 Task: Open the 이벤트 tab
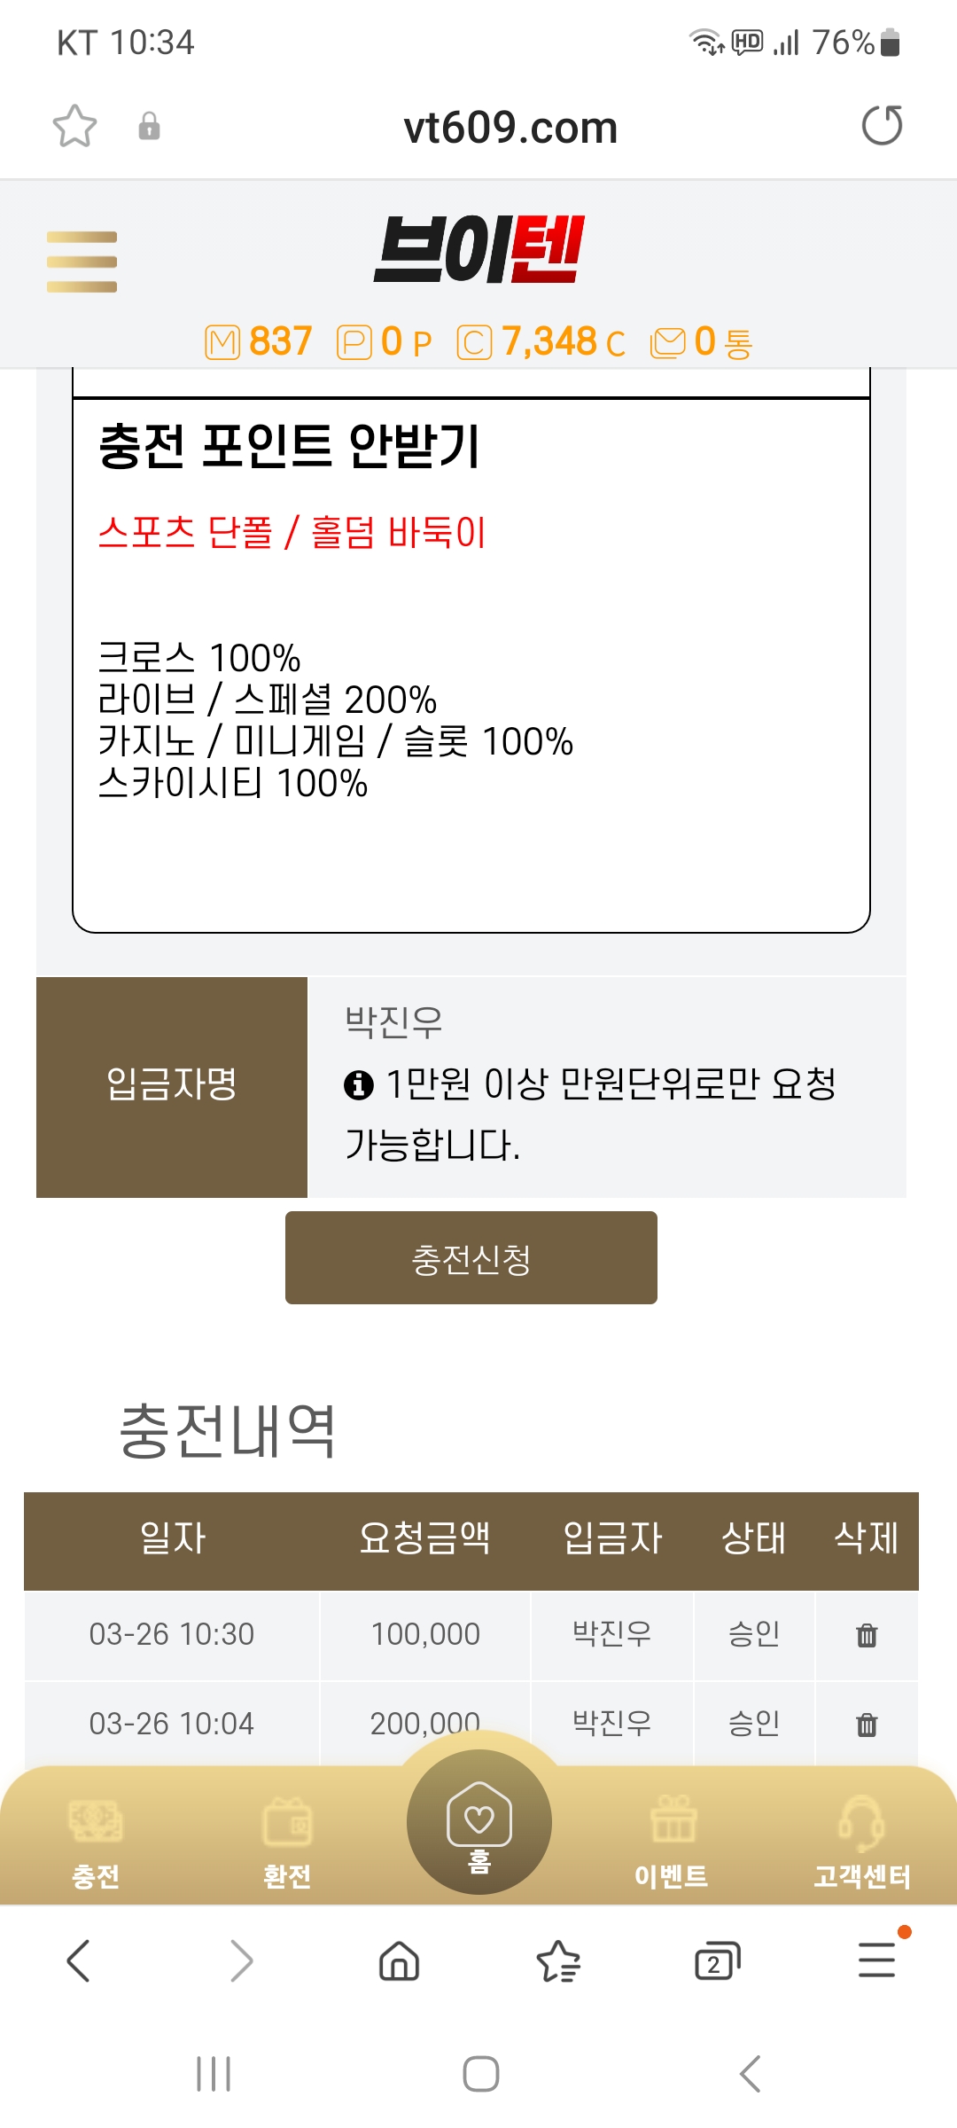point(672,1839)
